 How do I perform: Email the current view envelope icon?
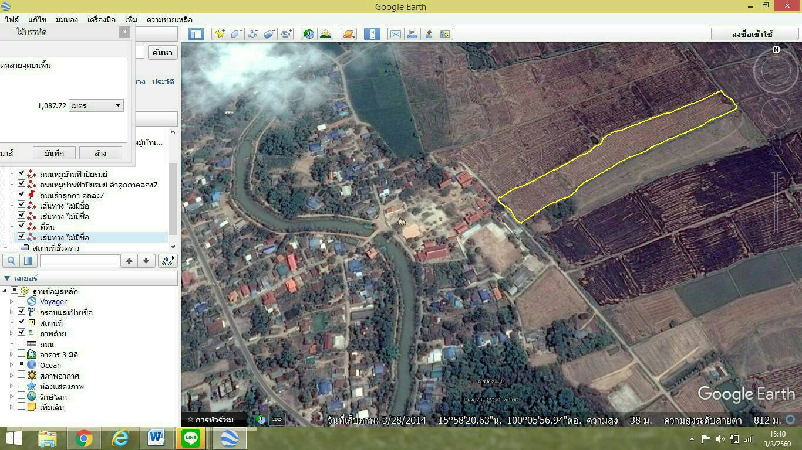point(395,34)
